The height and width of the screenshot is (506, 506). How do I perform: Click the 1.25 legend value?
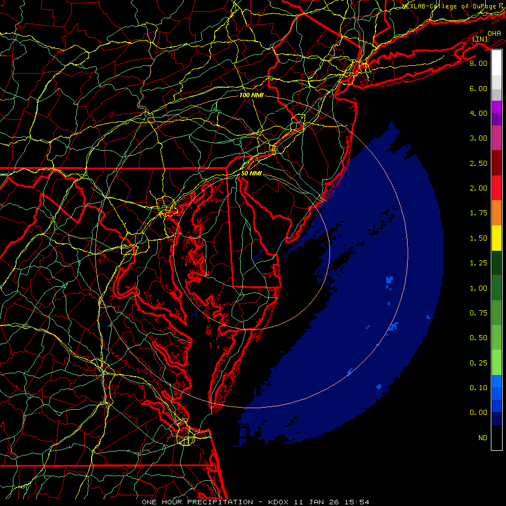(x=478, y=263)
